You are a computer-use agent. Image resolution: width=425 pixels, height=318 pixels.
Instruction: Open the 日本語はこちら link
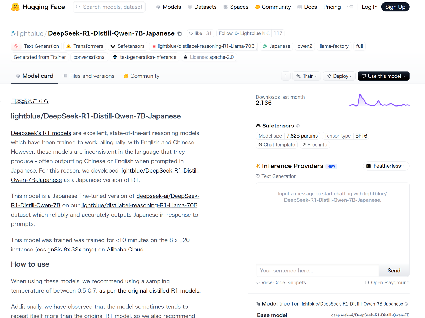[29, 101]
